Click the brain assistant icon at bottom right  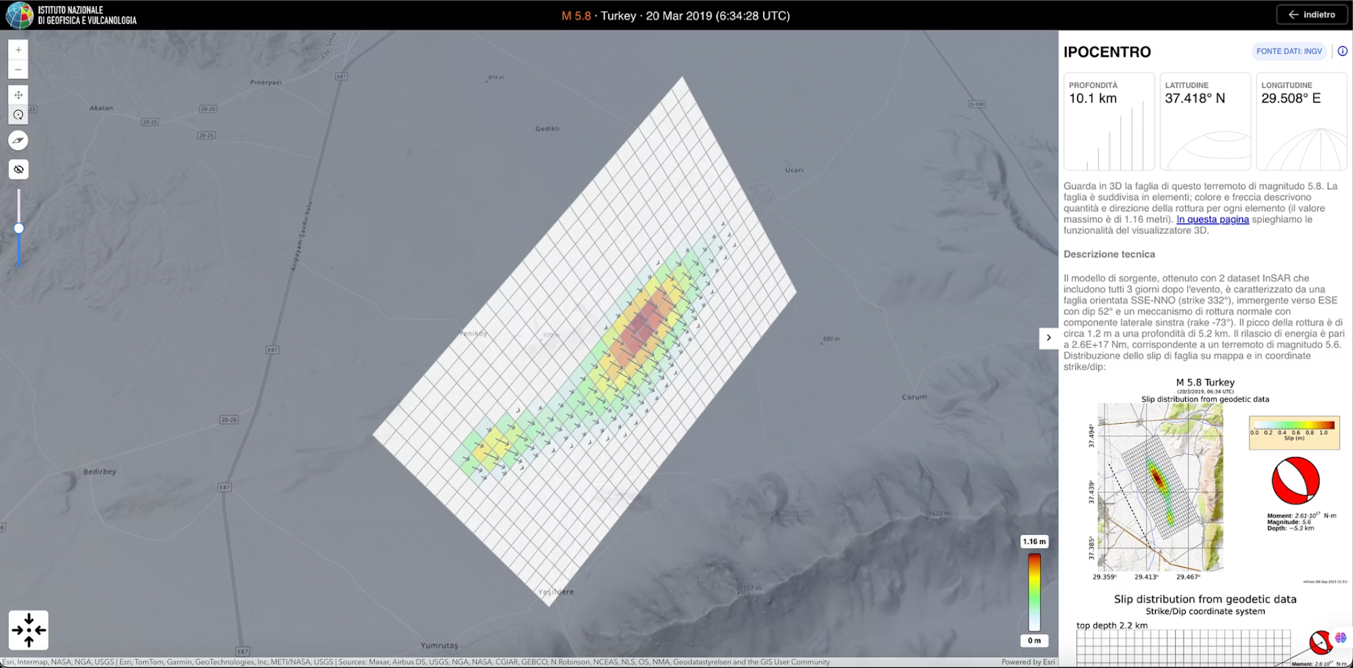(1340, 638)
